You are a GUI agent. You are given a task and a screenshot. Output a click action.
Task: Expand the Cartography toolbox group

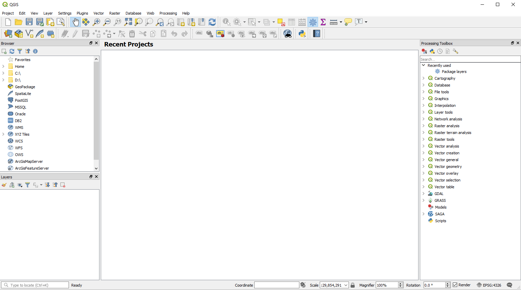423,78
